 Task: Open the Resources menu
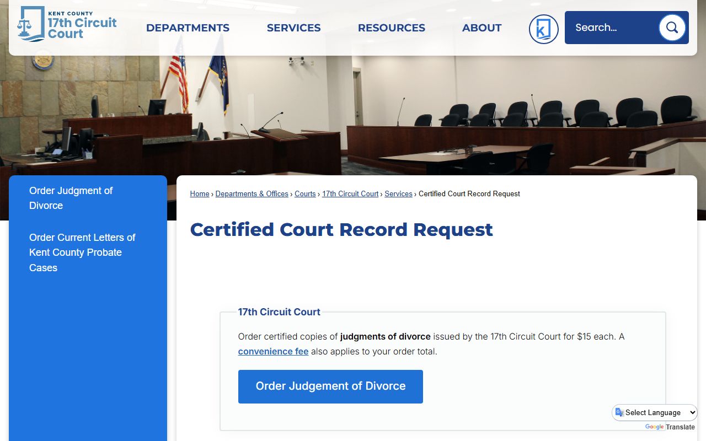[391, 28]
